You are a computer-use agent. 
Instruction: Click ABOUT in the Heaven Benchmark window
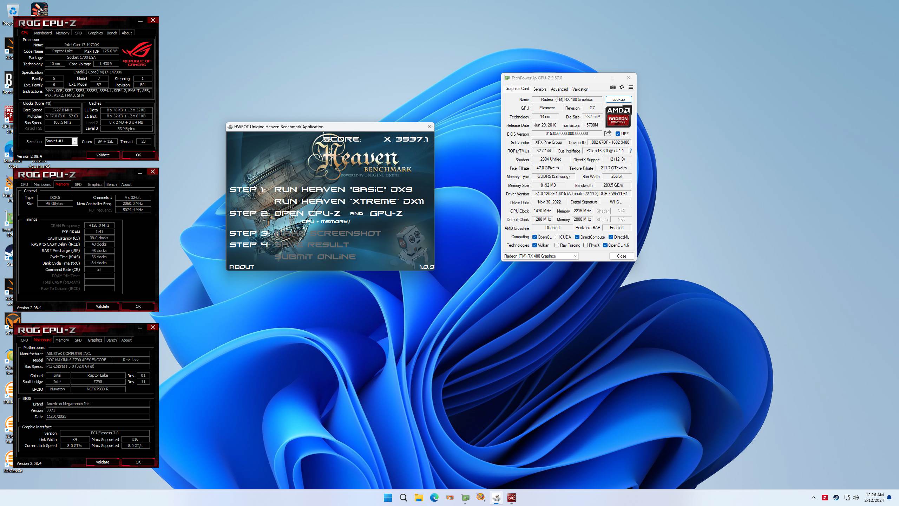[x=242, y=267]
